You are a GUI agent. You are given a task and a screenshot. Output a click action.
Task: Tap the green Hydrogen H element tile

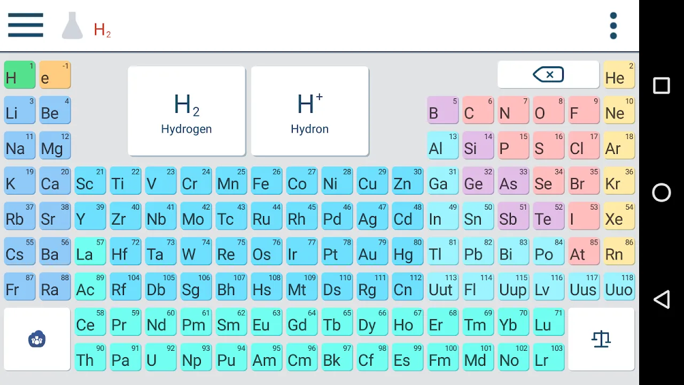coord(19,75)
